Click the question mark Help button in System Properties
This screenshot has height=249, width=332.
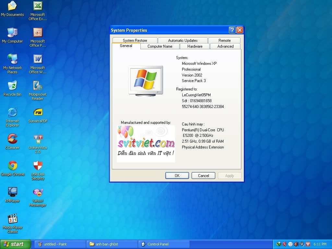(x=232, y=30)
